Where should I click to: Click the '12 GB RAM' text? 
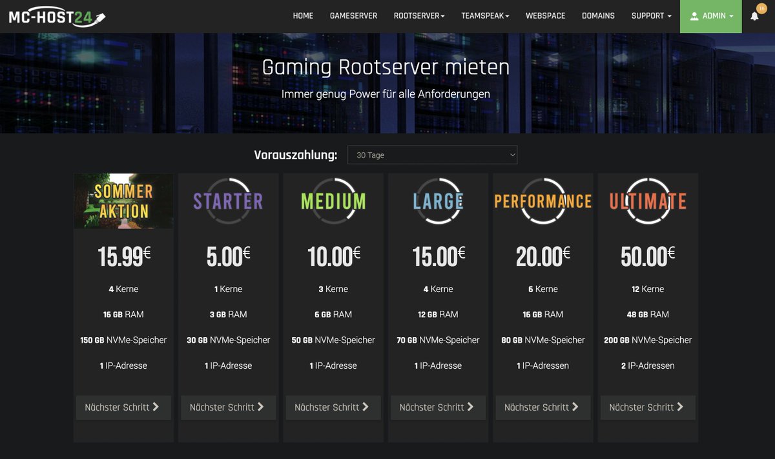tap(438, 315)
